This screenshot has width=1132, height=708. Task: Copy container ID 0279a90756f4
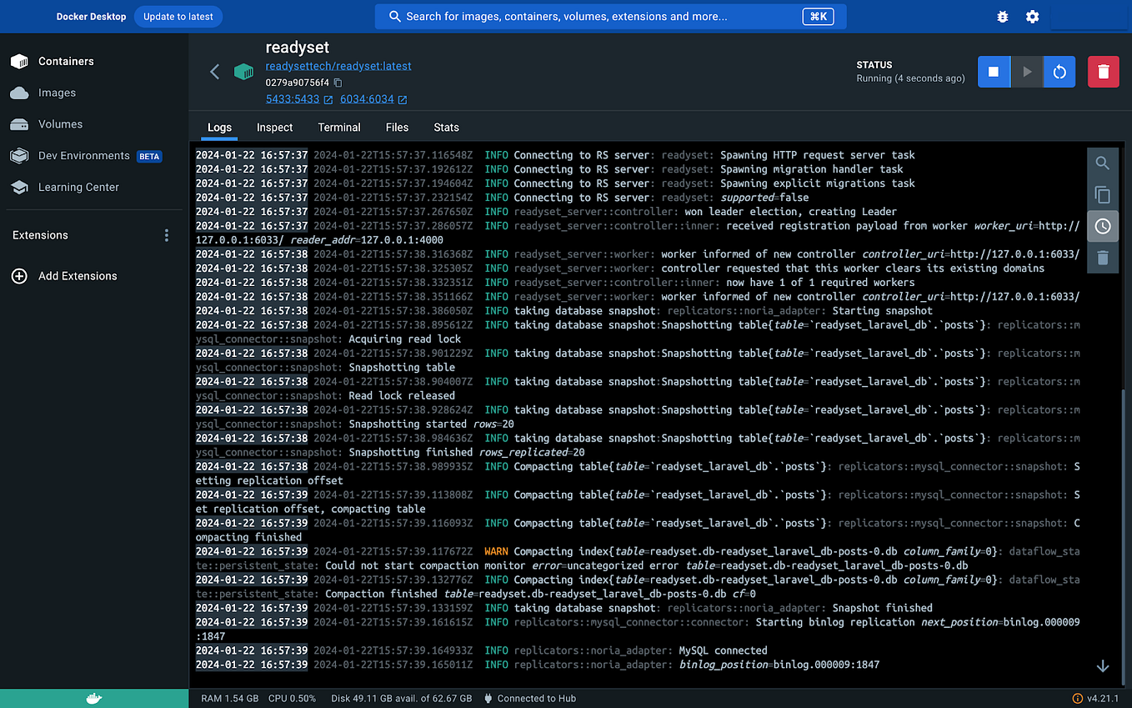coord(337,83)
